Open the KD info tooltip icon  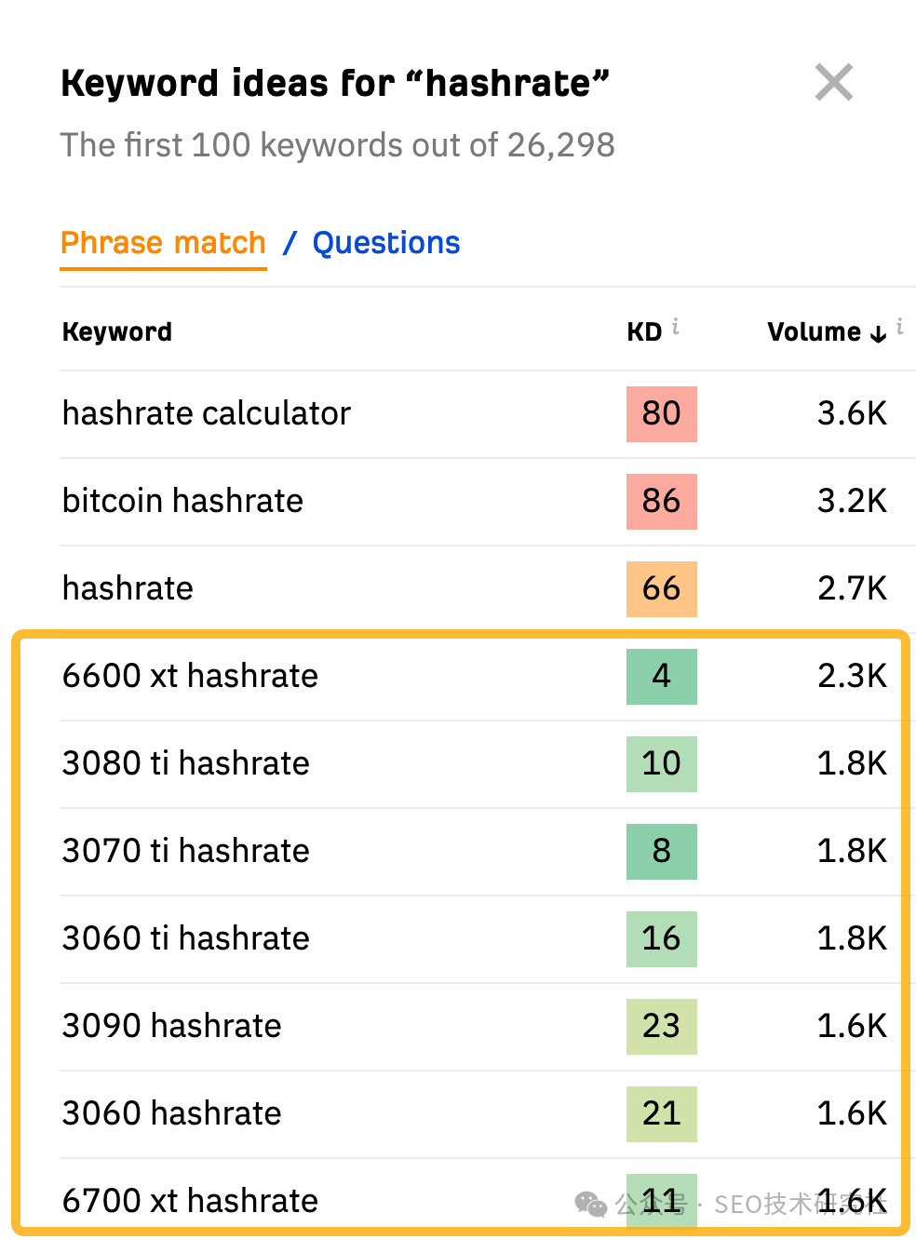click(676, 327)
